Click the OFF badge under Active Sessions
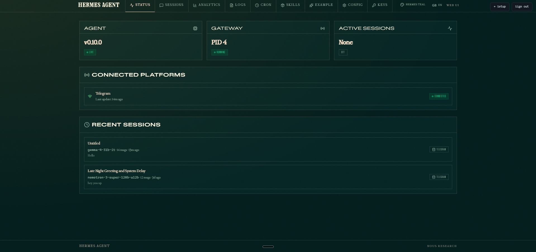 [x=343, y=52]
